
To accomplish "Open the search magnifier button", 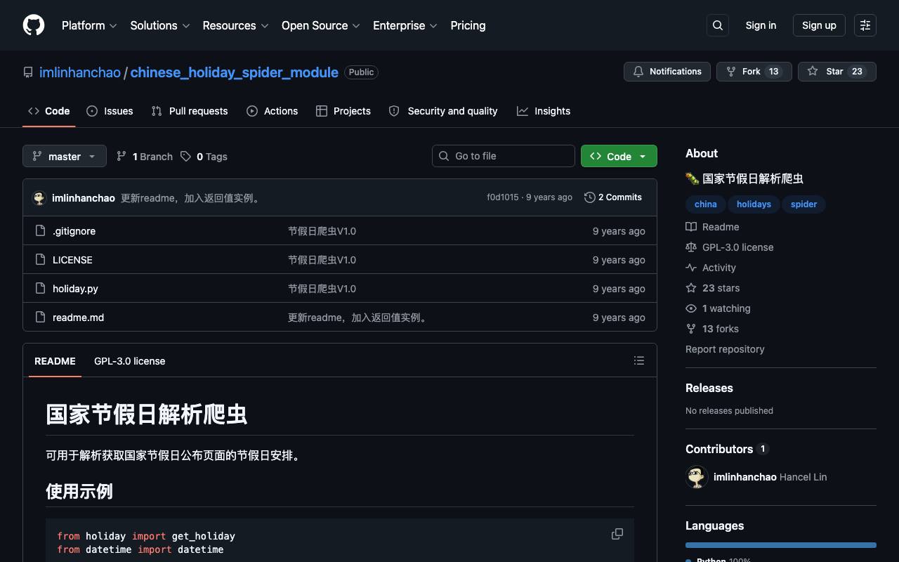I will [x=718, y=25].
